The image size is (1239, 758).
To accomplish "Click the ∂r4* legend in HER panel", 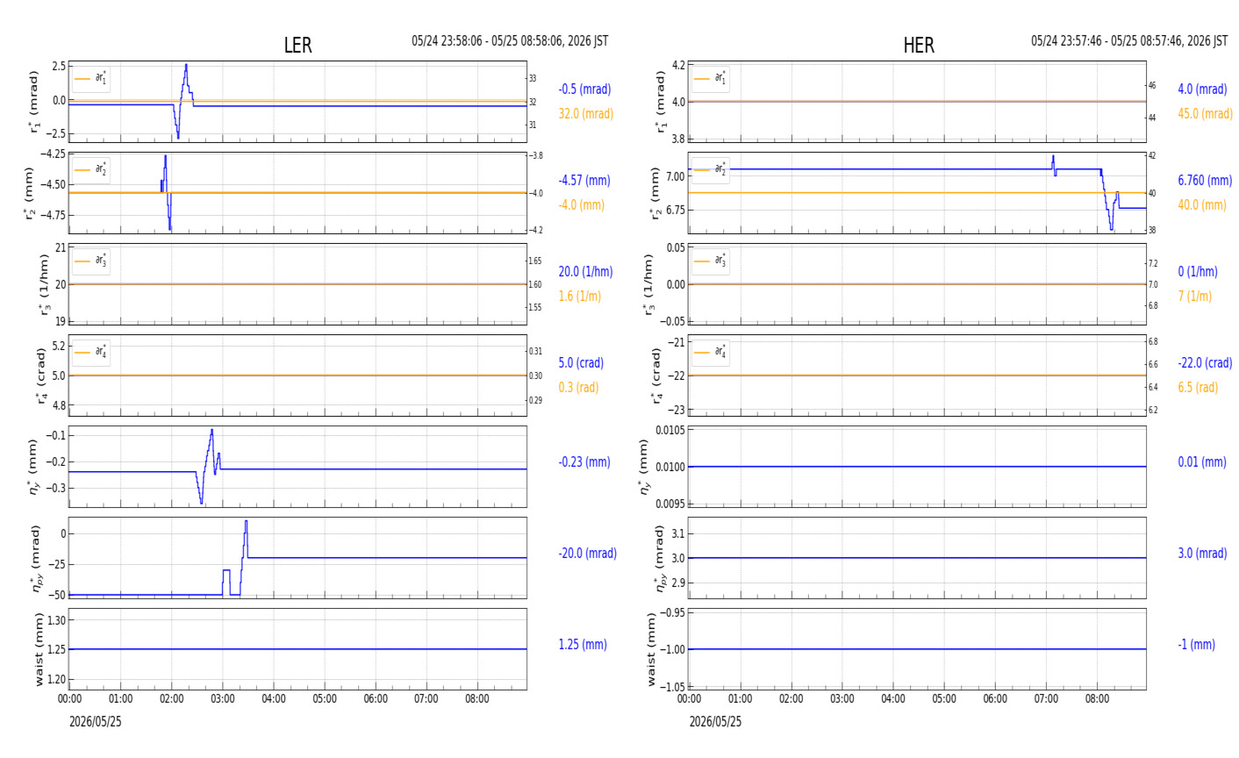I will (x=711, y=352).
